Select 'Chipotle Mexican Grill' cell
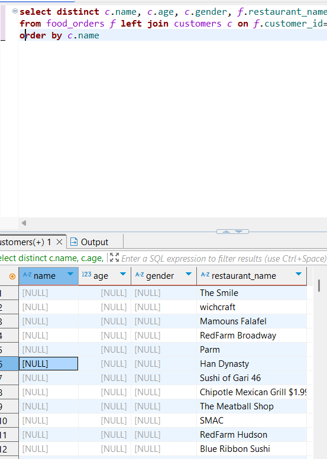This screenshot has height=459, width=327. pos(252,392)
